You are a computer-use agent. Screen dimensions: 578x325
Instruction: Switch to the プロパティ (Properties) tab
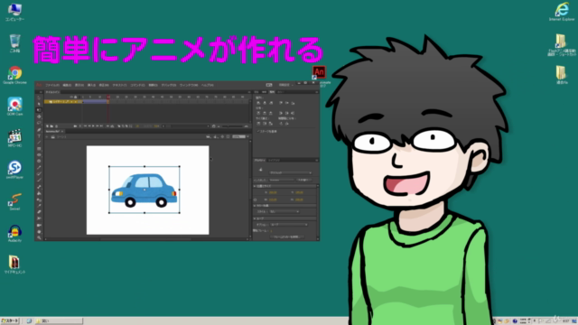(260, 161)
